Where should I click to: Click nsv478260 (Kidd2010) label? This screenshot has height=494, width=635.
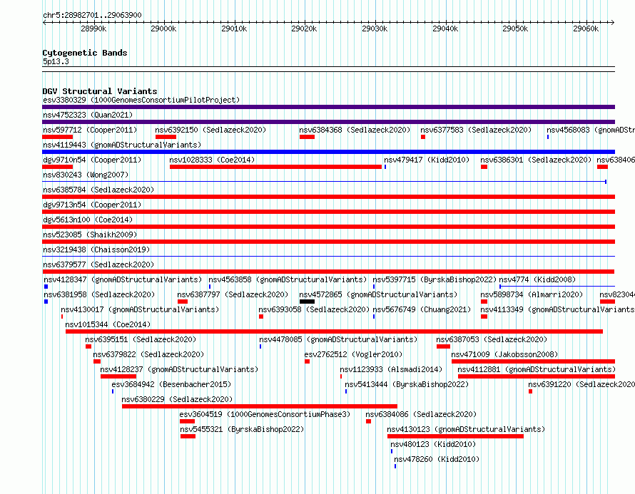click(x=437, y=459)
